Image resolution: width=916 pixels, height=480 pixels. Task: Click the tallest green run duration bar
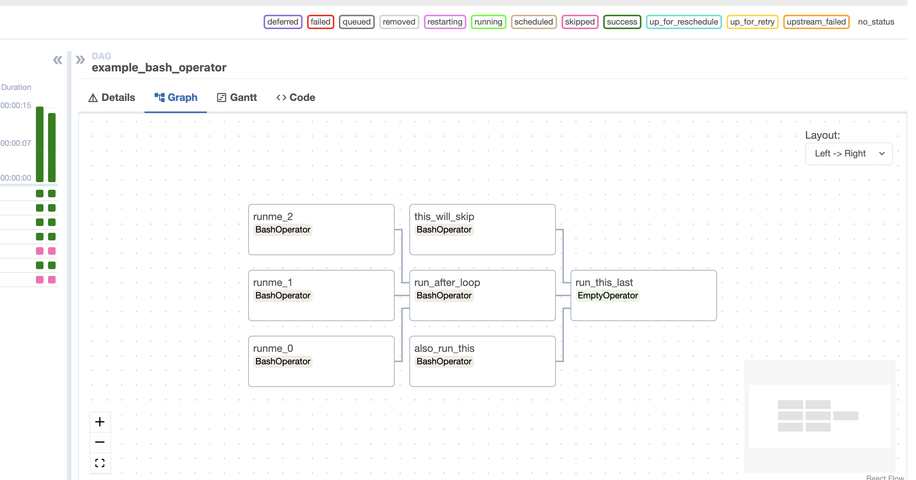click(40, 144)
